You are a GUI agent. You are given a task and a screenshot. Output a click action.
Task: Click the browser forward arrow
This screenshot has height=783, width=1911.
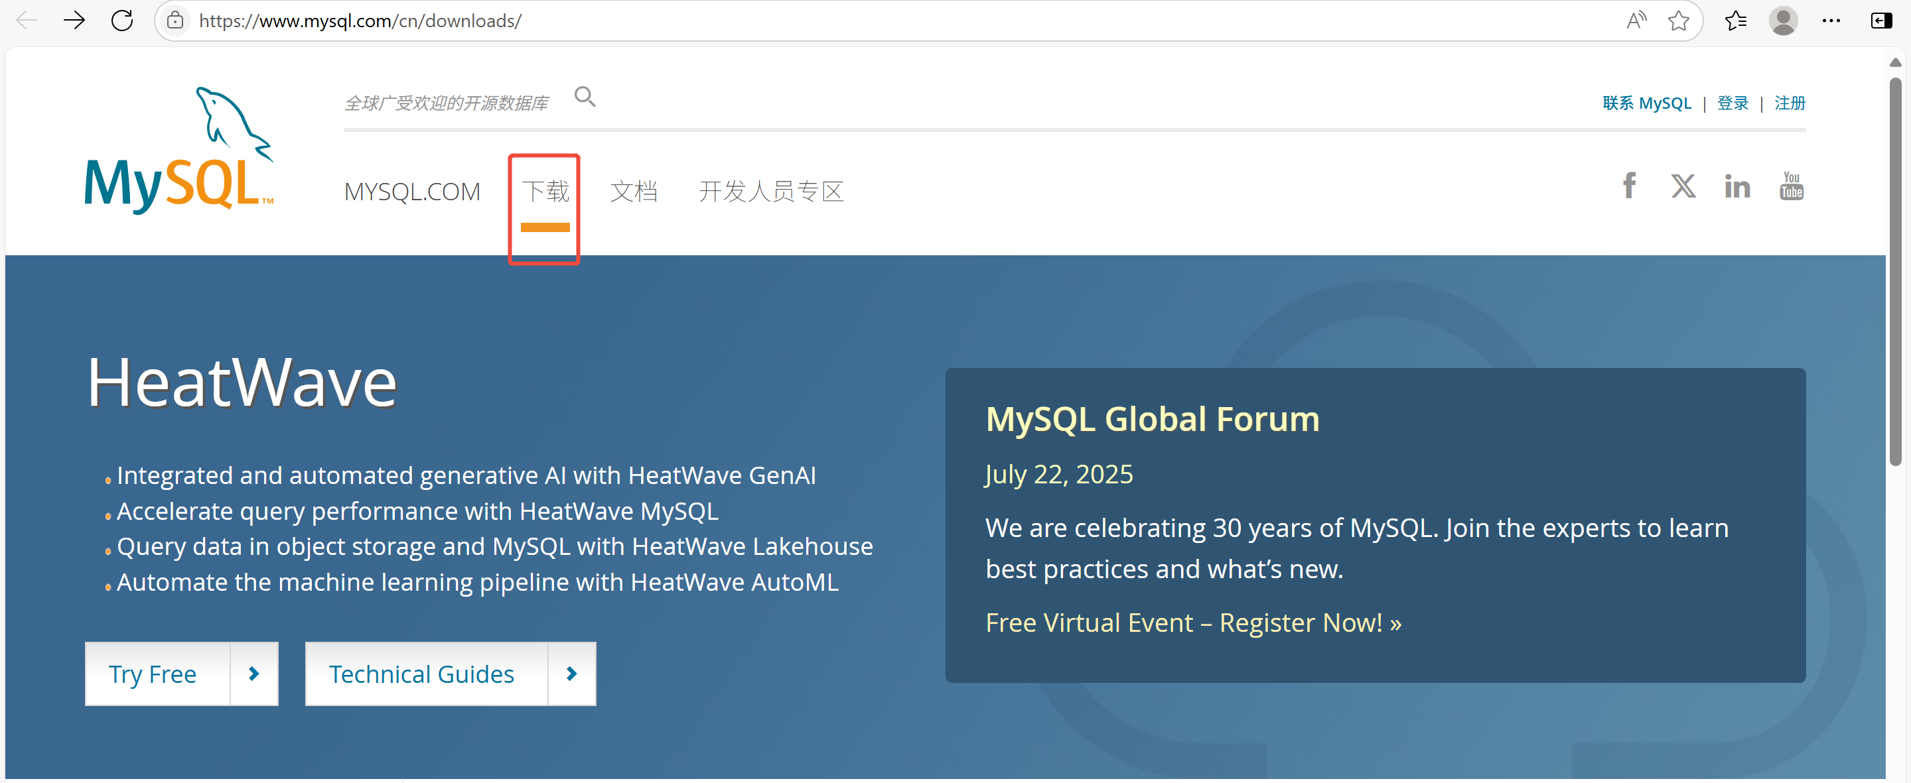74,20
